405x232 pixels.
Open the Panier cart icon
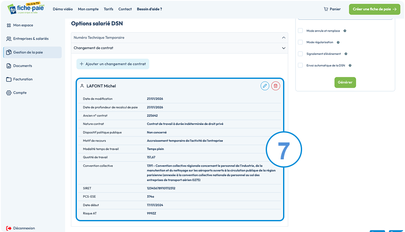tap(326, 9)
